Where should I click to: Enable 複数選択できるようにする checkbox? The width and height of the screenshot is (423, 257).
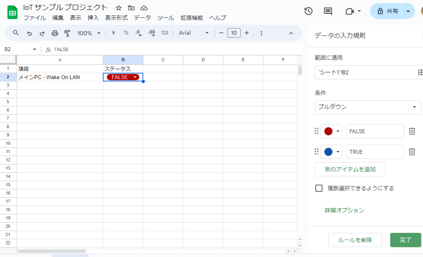pos(319,188)
